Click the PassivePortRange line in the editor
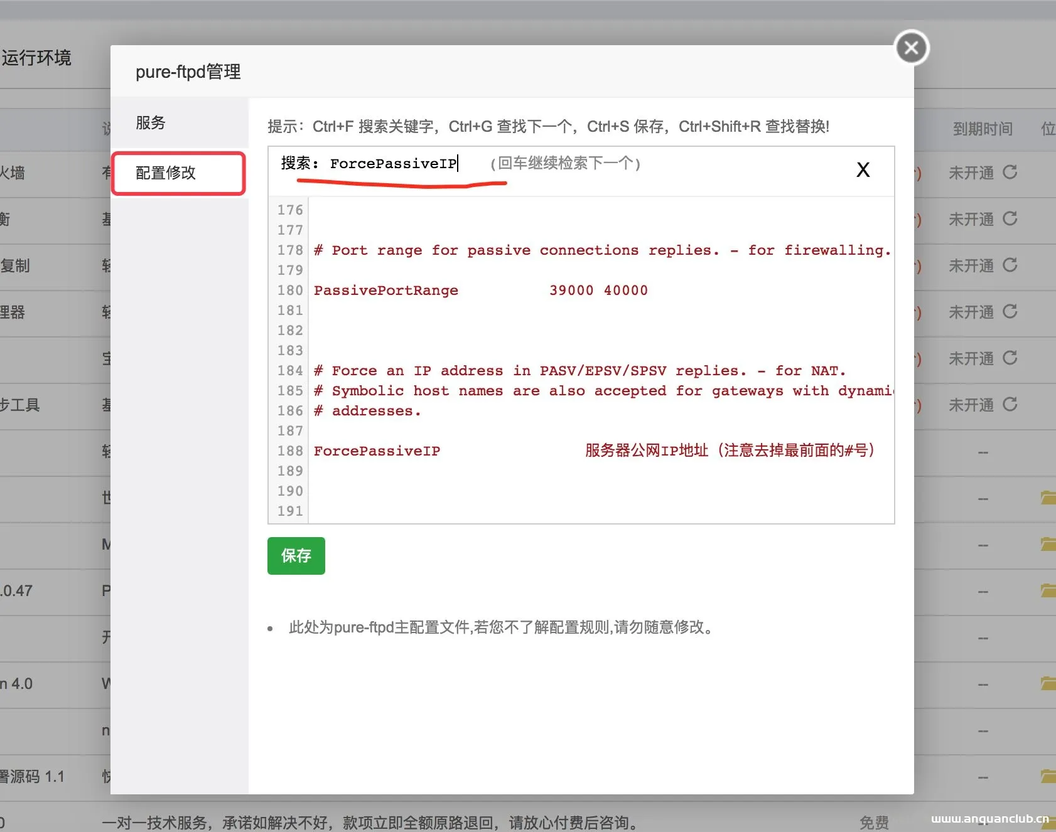Screen dimensions: 1056x832 coord(386,290)
